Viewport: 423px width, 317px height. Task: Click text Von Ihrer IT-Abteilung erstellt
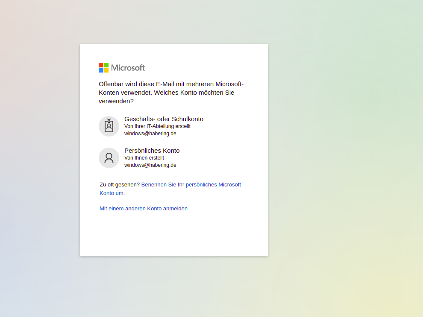point(157,126)
